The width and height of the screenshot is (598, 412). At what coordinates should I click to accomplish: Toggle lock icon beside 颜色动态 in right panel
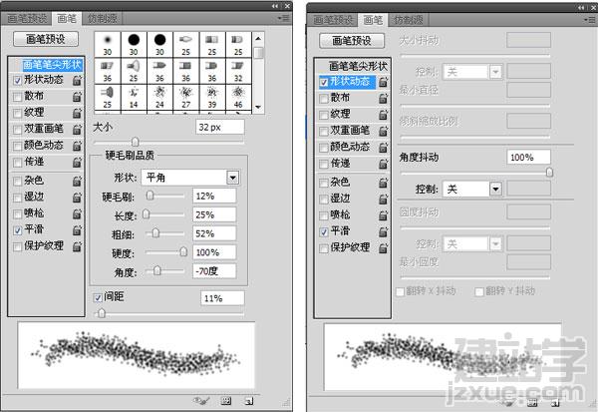tap(384, 148)
